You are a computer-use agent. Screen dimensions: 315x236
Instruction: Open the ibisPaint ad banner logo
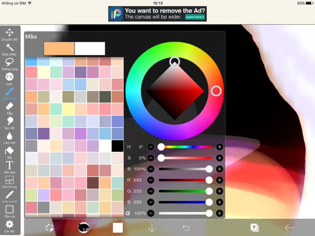(x=116, y=14)
